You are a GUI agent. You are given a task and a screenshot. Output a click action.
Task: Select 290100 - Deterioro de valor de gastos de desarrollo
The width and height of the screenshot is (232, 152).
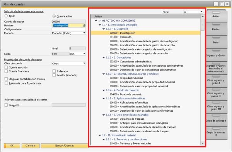(139, 54)
